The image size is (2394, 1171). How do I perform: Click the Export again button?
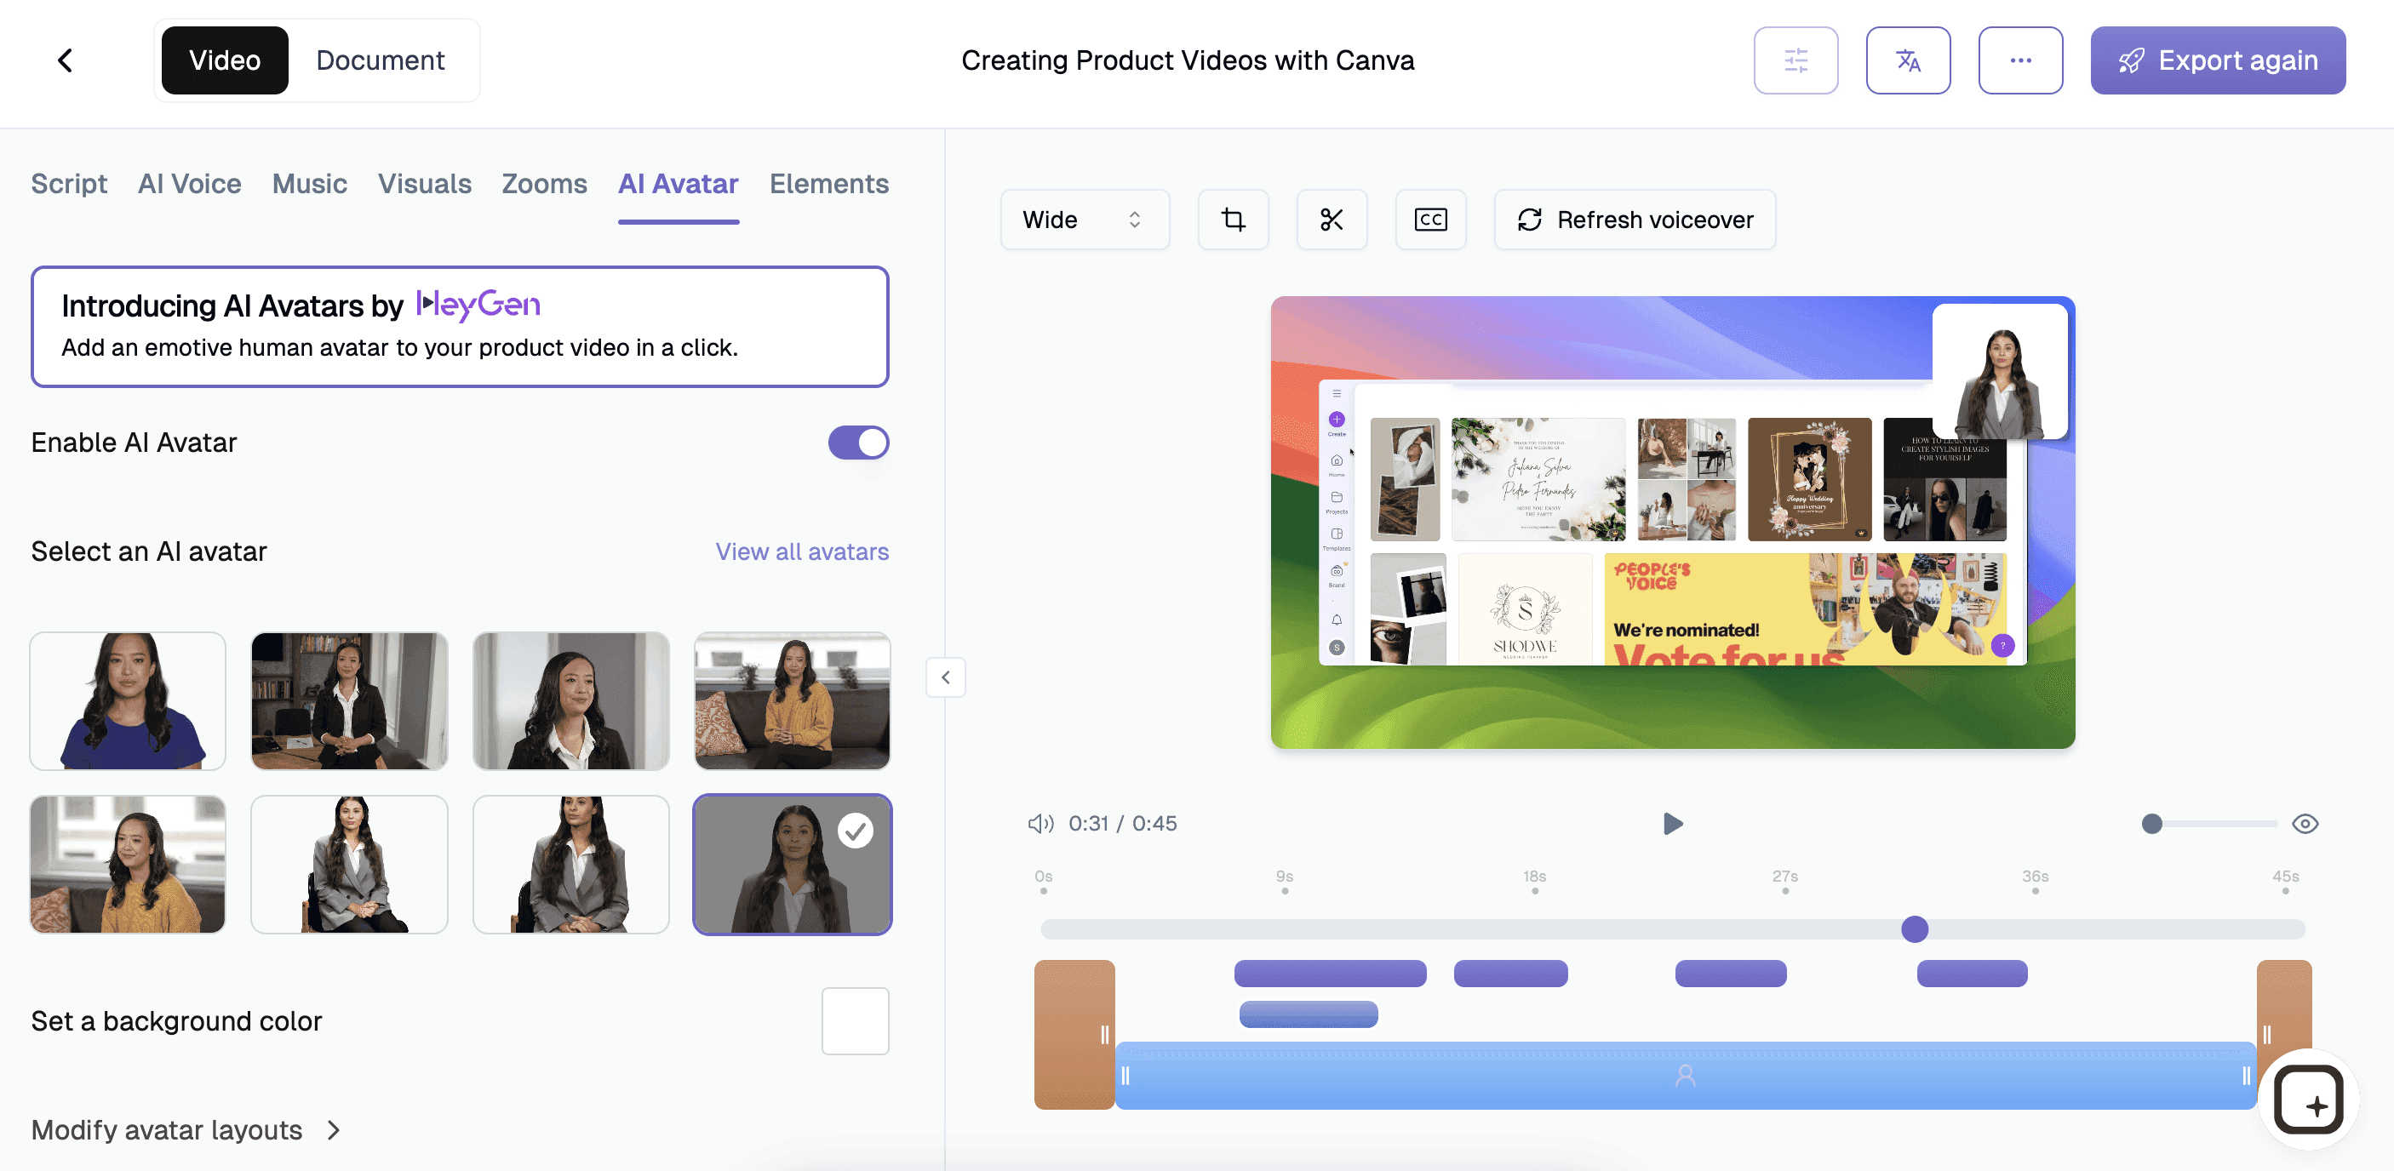[2217, 60]
